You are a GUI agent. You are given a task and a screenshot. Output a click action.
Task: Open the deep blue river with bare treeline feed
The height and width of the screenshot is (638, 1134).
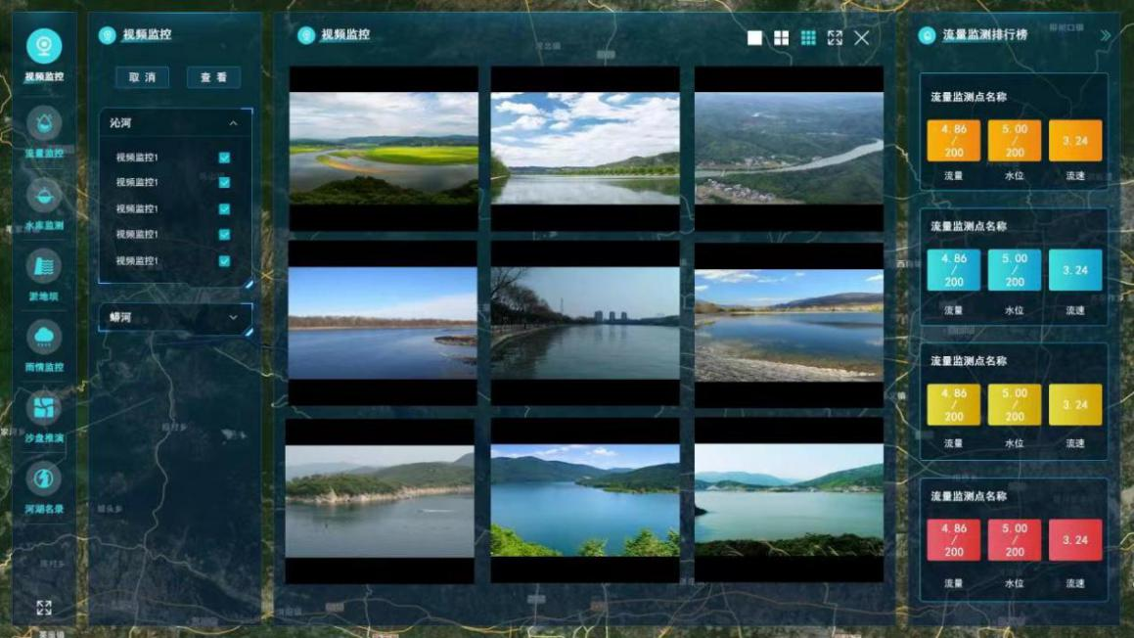pyautogui.click(x=383, y=323)
